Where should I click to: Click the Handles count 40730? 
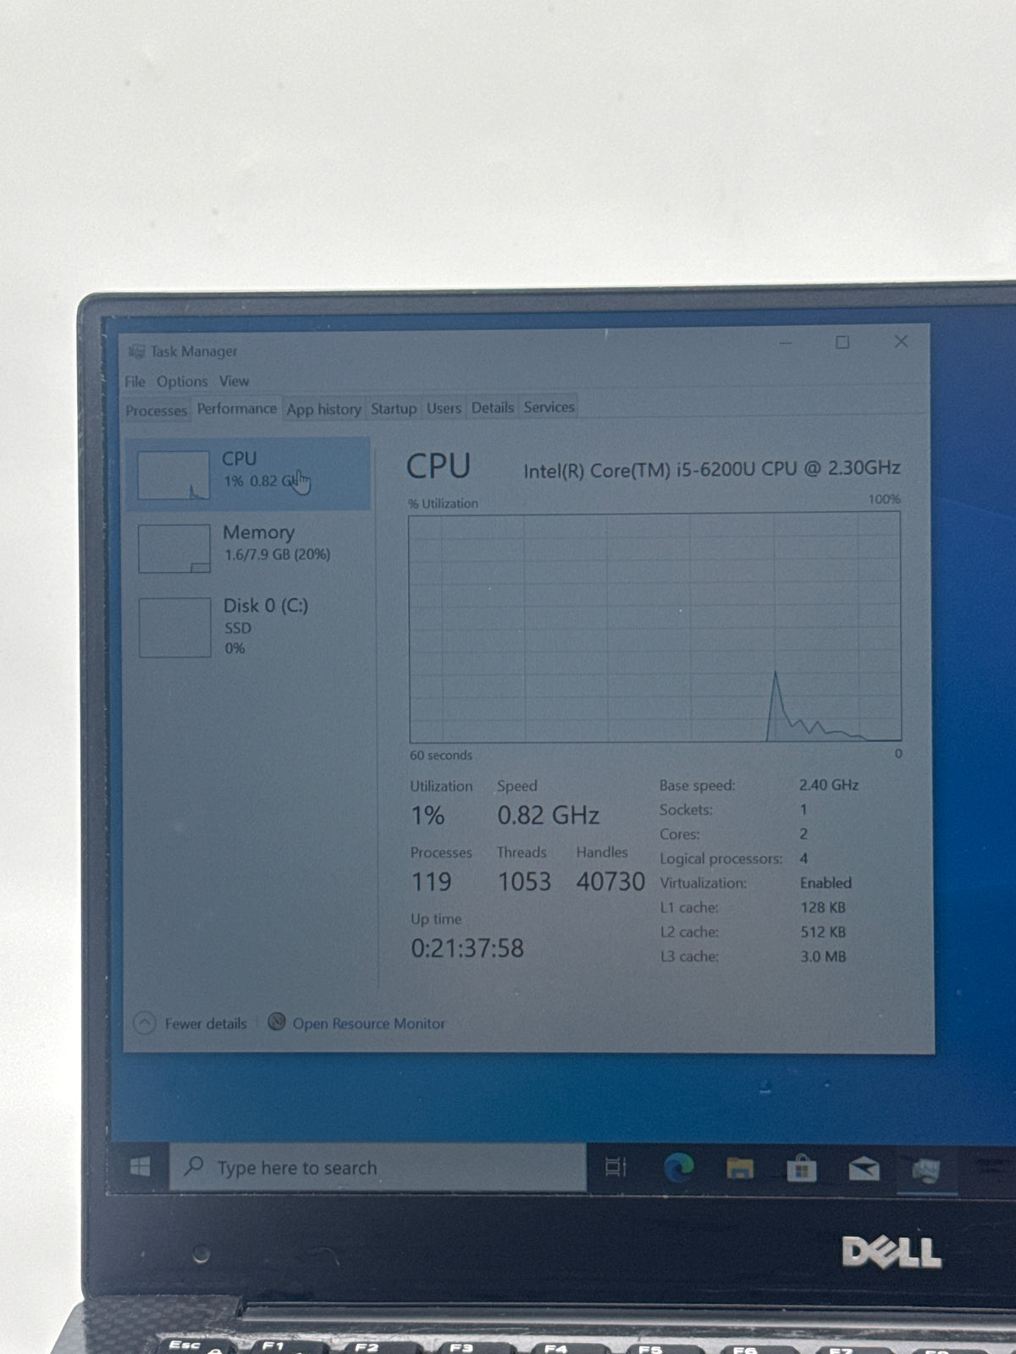[x=610, y=882]
